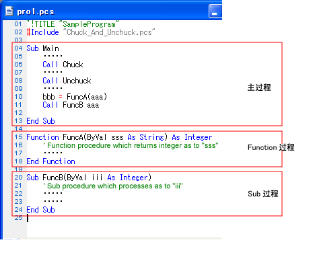Image resolution: width=315 pixels, height=265 pixels.
Task: Click the pro1.pcs document icon
Action: [9, 11]
